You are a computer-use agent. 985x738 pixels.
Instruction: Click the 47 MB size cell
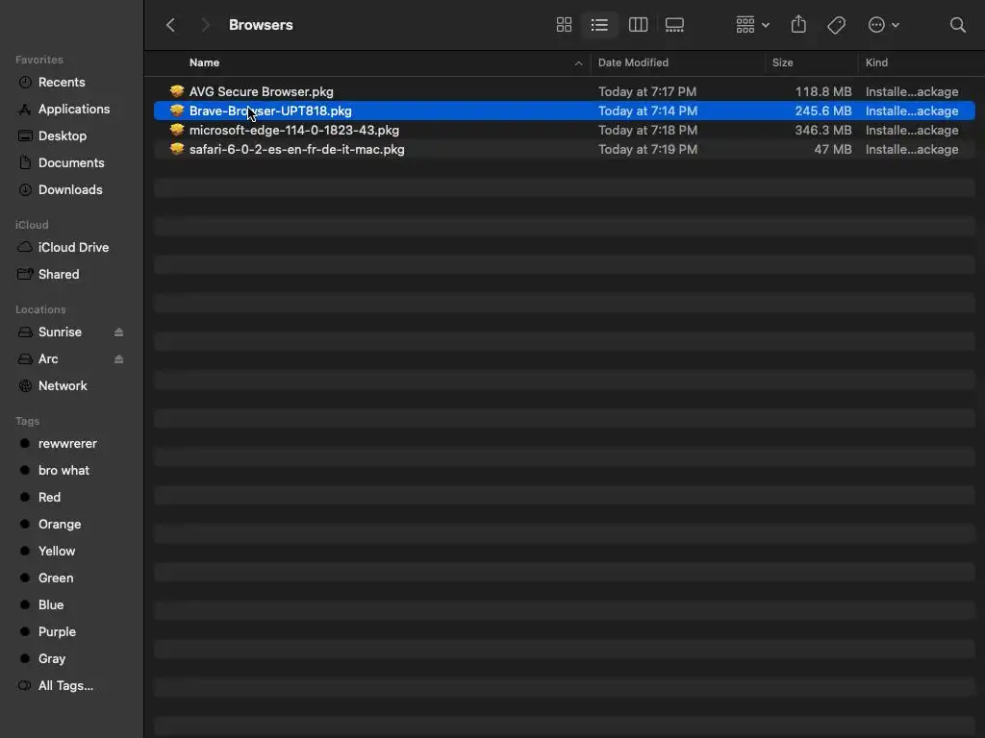pos(833,149)
